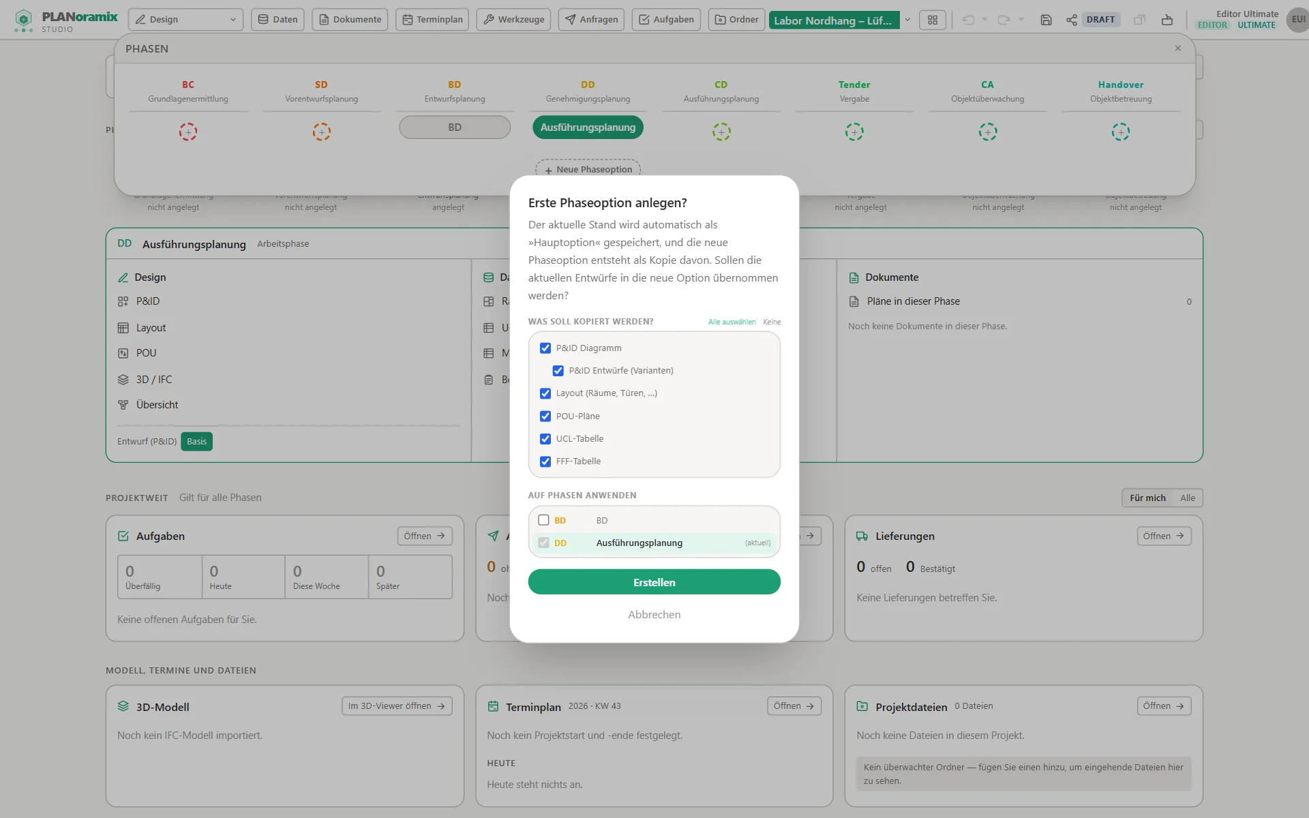The height and width of the screenshot is (818, 1309).
Task: Add a phase option under CD Ausführungsplanung
Action: coord(721,132)
